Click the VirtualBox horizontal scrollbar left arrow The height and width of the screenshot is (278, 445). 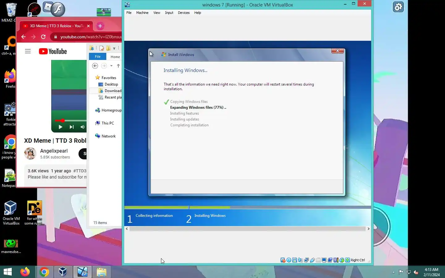pyautogui.click(x=127, y=229)
